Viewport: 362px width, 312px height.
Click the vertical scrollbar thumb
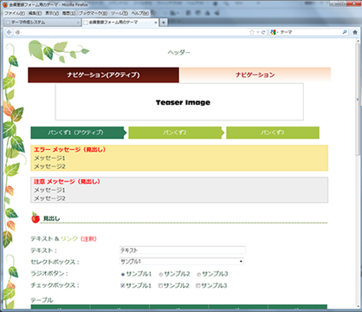358,100
